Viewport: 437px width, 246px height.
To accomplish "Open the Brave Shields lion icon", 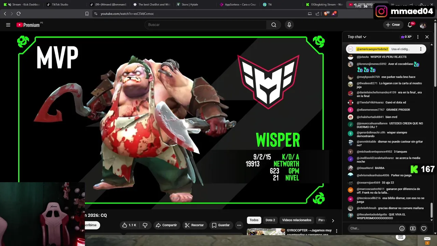I will [326, 14].
